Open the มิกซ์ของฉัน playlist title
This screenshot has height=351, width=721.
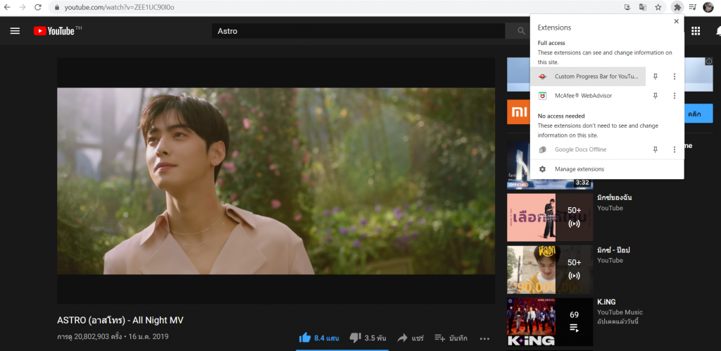pyautogui.click(x=614, y=198)
